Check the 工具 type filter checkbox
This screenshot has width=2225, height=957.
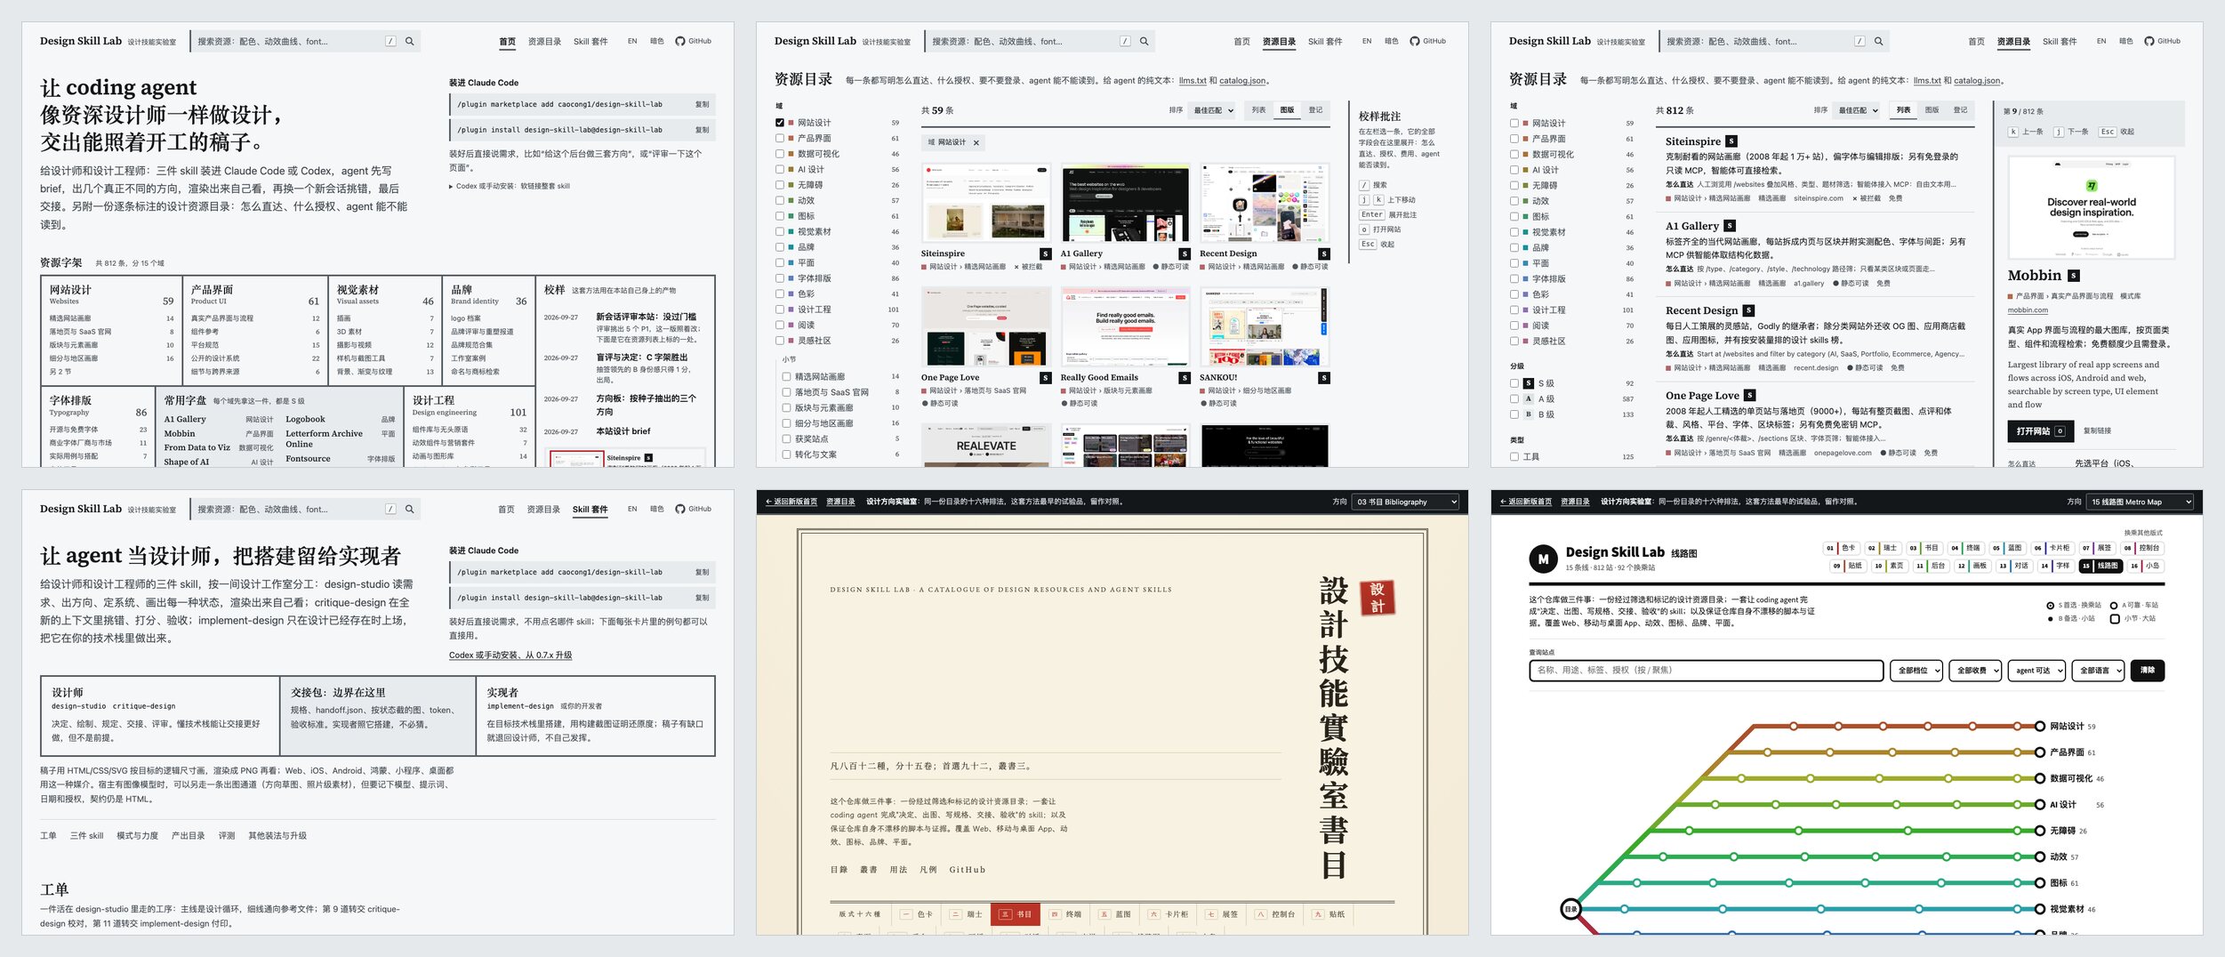[1514, 456]
